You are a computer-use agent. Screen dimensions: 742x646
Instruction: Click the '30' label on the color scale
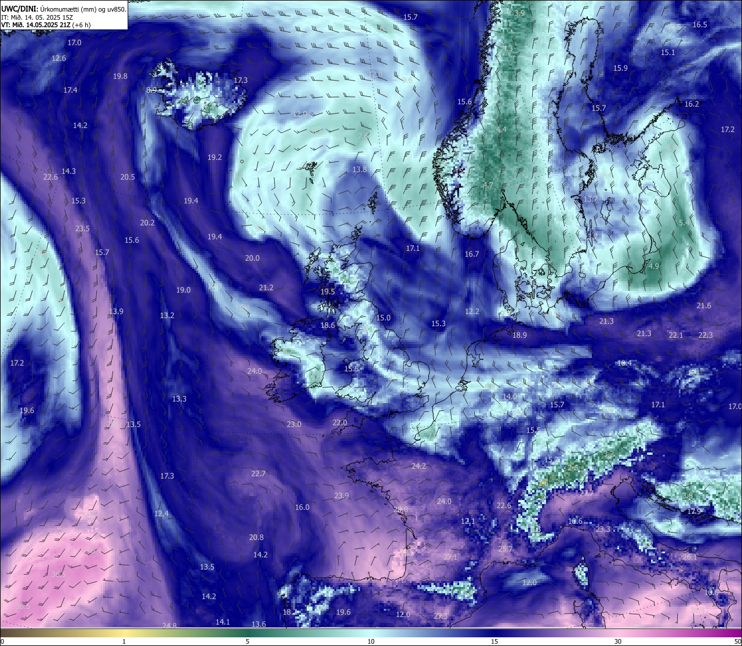(x=618, y=641)
